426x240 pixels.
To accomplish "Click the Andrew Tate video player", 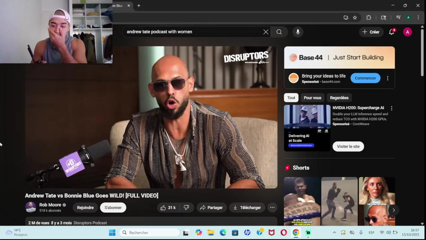I will tap(151, 117).
